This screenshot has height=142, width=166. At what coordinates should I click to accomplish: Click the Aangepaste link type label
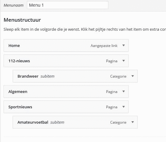[x=104, y=46]
